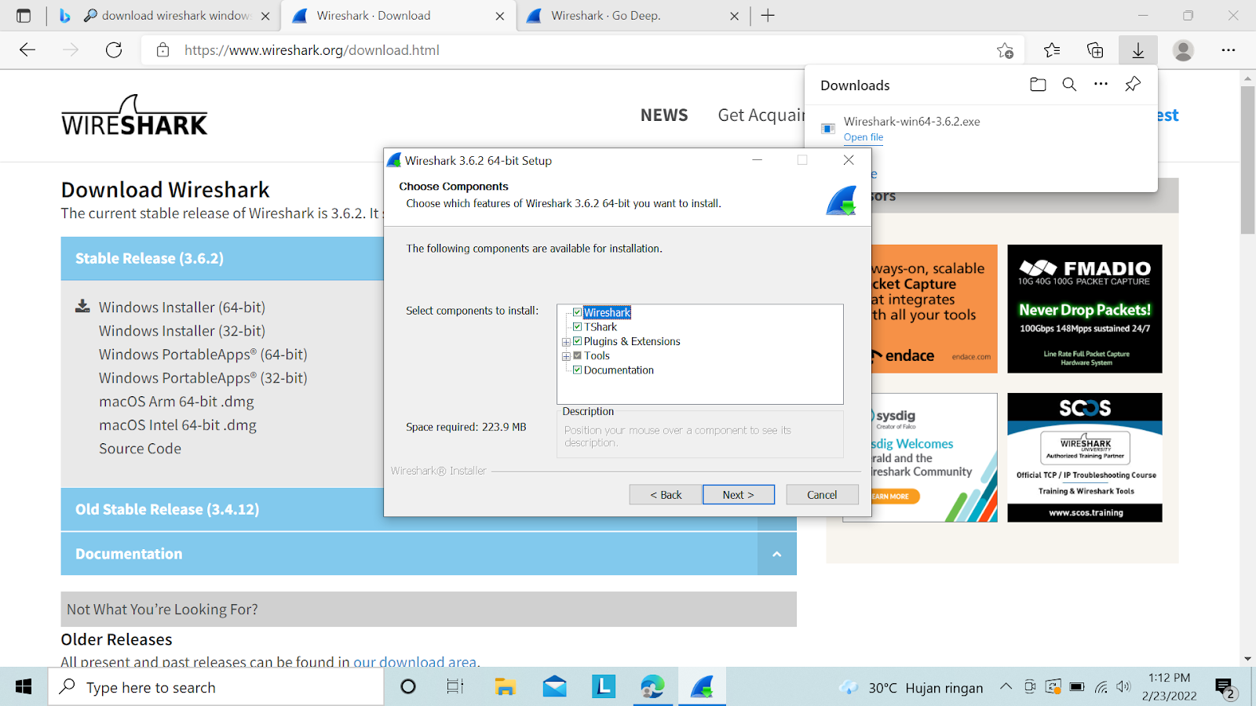Go back to the previous page
Image resolution: width=1256 pixels, height=706 pixels.
pos(27,50)
